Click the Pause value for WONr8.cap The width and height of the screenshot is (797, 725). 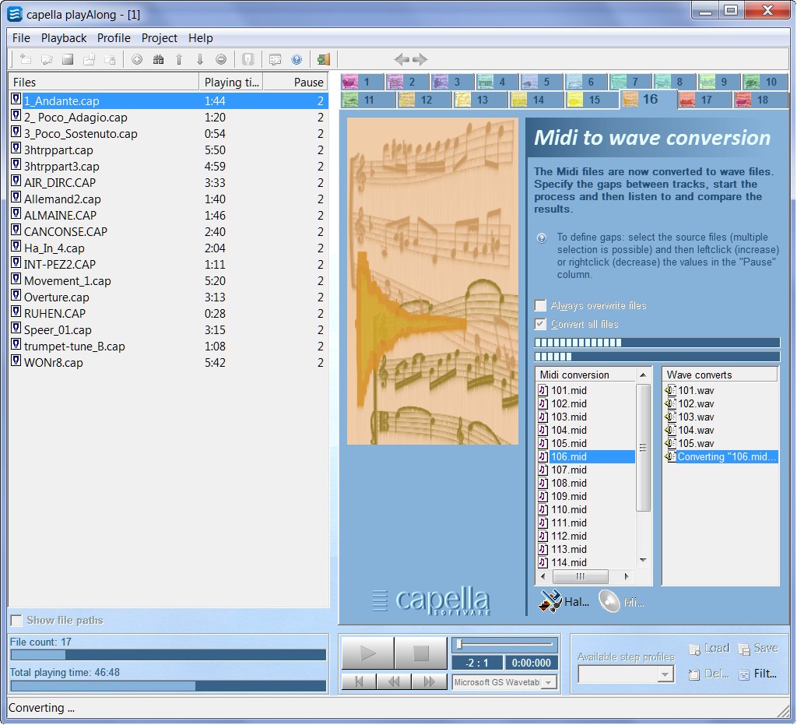tap(320, 363)
